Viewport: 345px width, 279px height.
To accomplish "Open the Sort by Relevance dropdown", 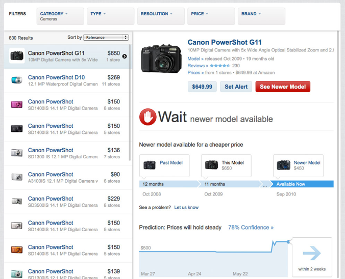I will coord(106,38).
